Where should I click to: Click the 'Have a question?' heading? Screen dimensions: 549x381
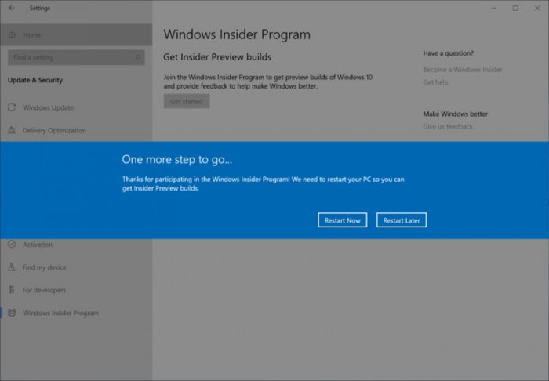tap(448, 53)
